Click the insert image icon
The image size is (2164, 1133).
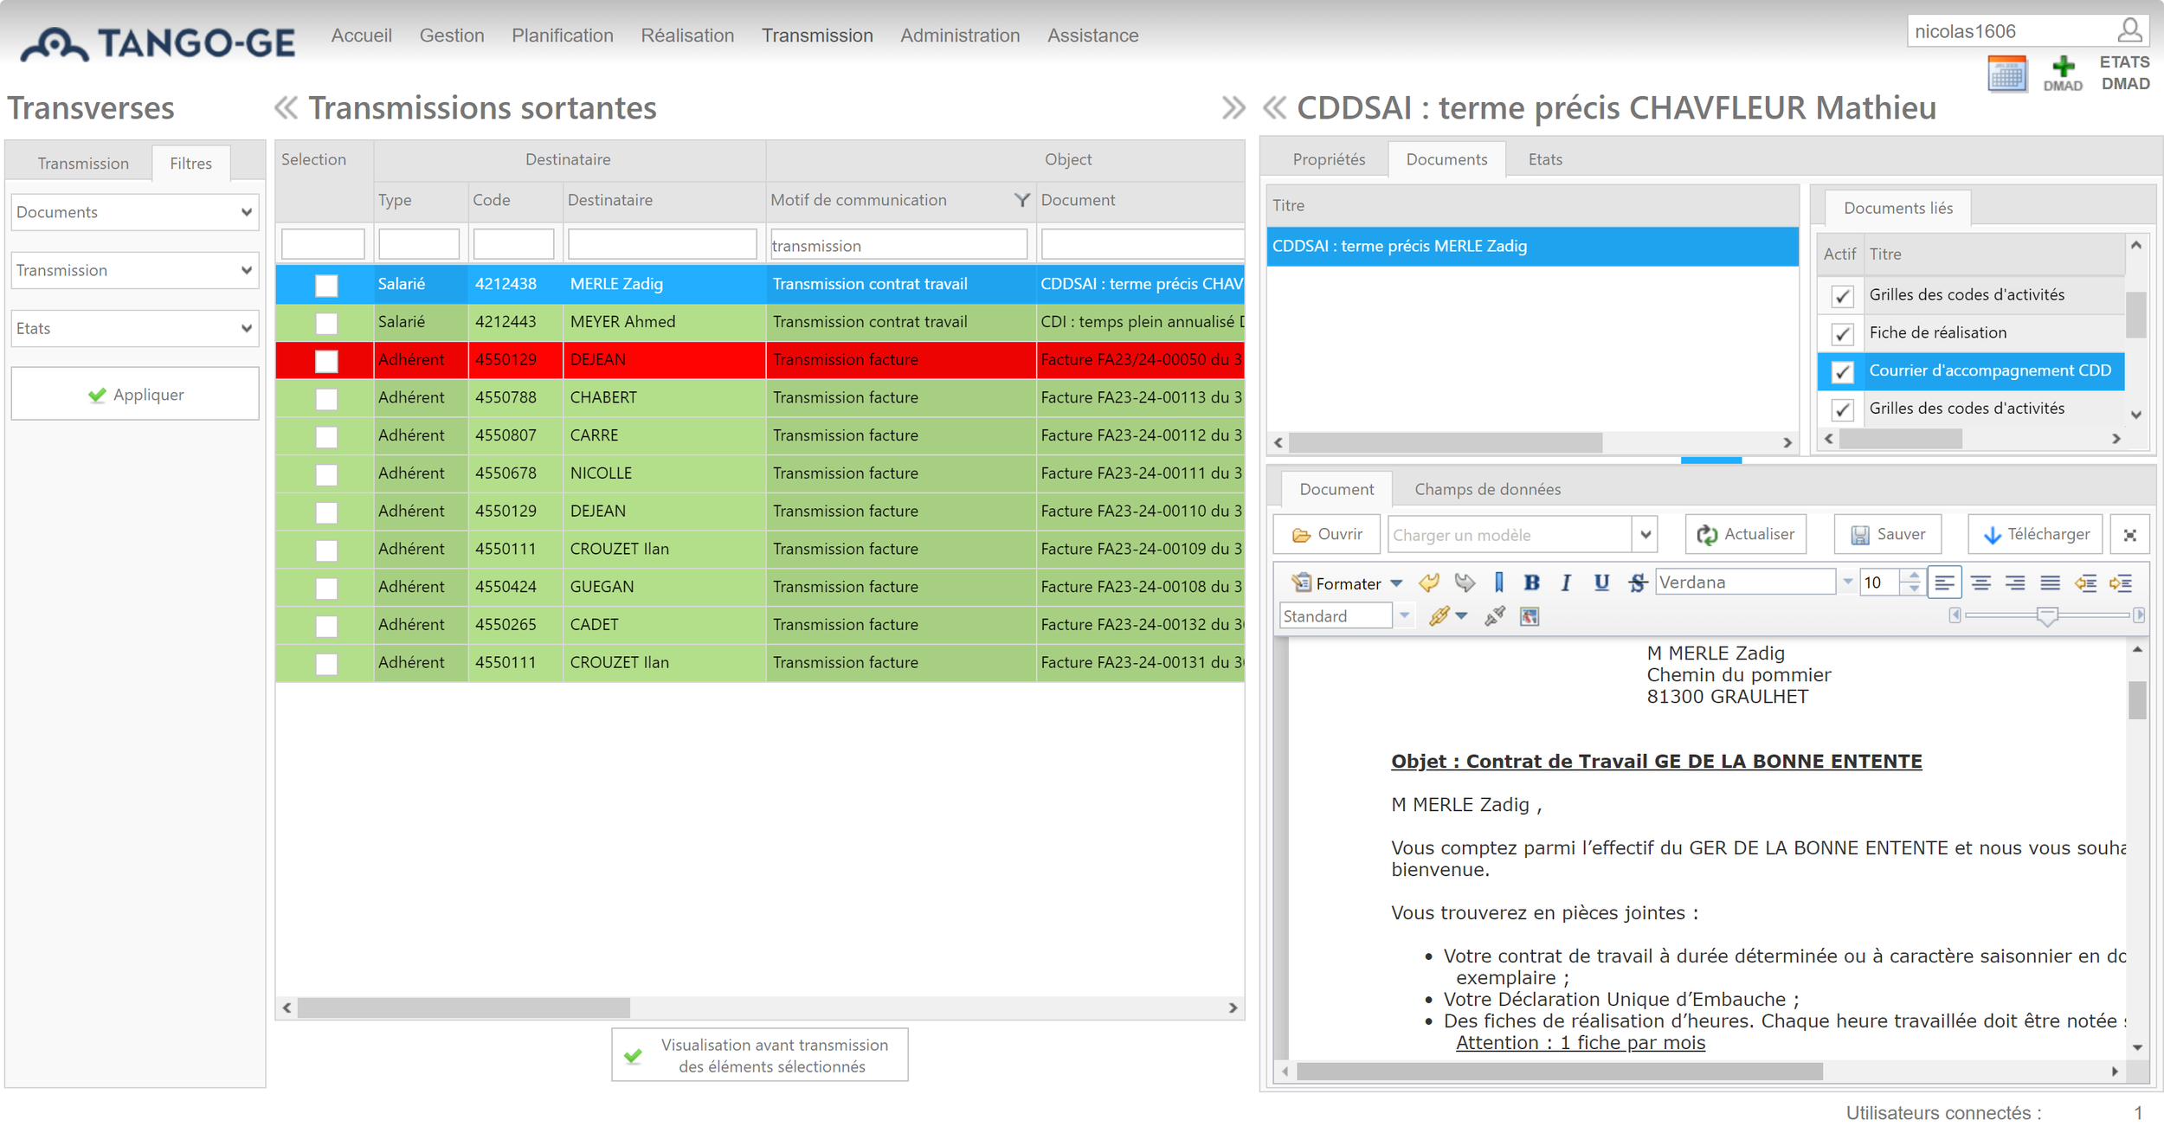(x=1530, y=616)
